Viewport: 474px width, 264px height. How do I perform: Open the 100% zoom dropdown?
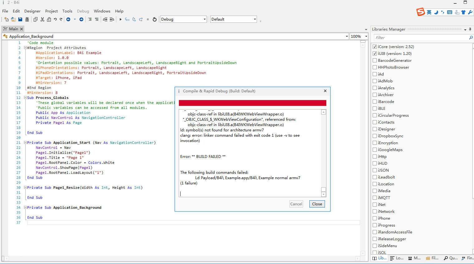[359, 37]
